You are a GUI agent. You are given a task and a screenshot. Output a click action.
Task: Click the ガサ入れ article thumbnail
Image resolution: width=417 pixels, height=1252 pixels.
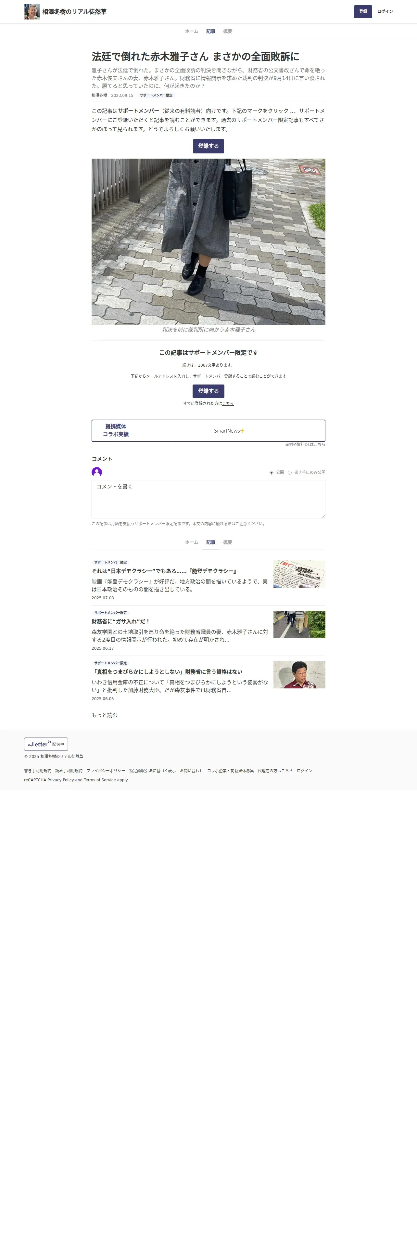[x=299, y=625]
